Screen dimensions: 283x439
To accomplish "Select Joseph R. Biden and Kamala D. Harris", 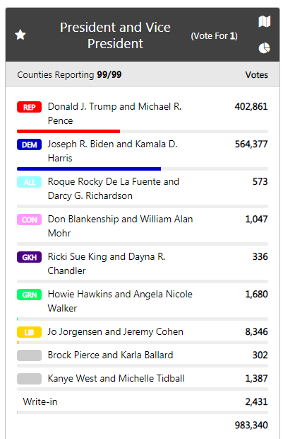I will click(x=112, y=151).
